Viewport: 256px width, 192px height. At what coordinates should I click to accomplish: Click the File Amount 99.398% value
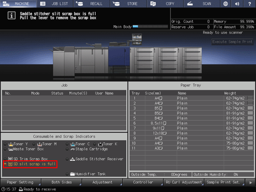[x=247, y=27]
